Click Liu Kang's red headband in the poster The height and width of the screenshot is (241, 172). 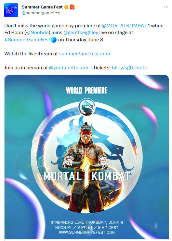tap(86, 132)
